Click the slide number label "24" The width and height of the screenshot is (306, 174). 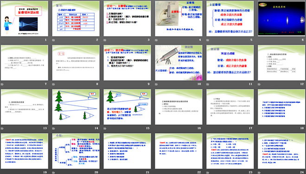click(x=302, y=172)
